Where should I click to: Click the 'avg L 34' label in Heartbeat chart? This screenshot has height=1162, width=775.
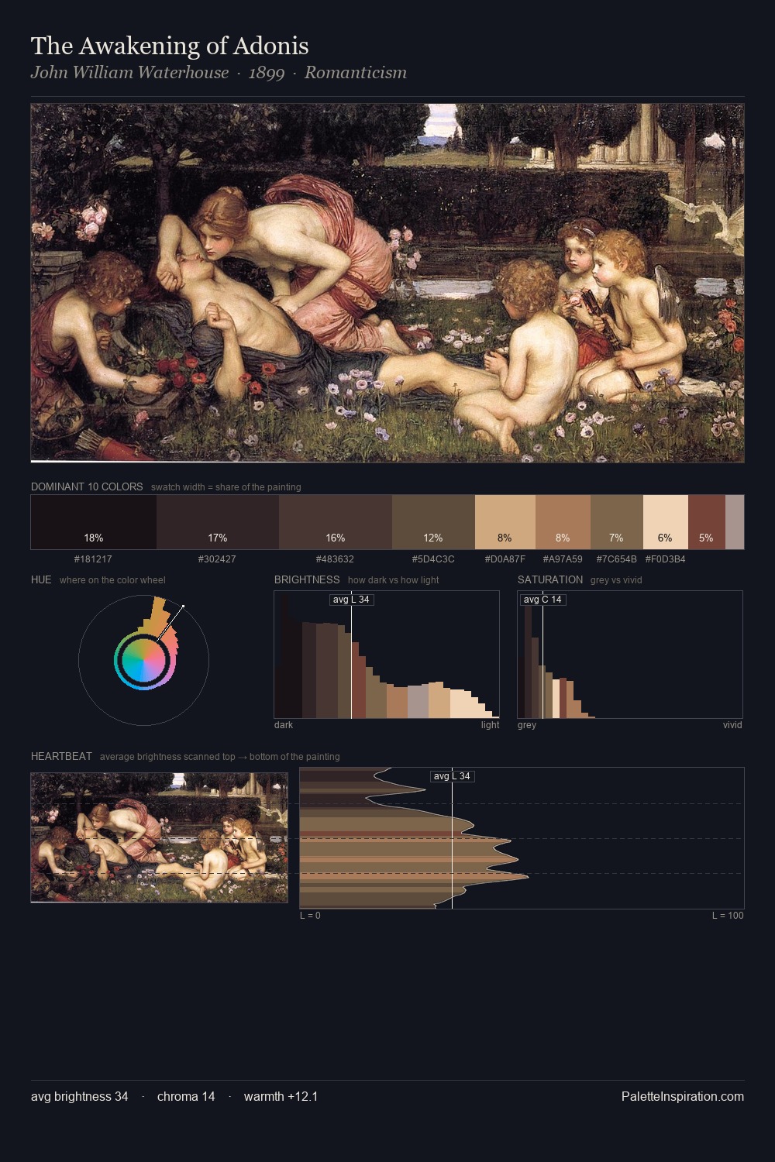[x=452, y=776]
